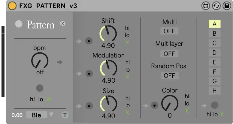
Task: Click lo next to Color knob
Action: pyautogui.click(x=187, y=104)
